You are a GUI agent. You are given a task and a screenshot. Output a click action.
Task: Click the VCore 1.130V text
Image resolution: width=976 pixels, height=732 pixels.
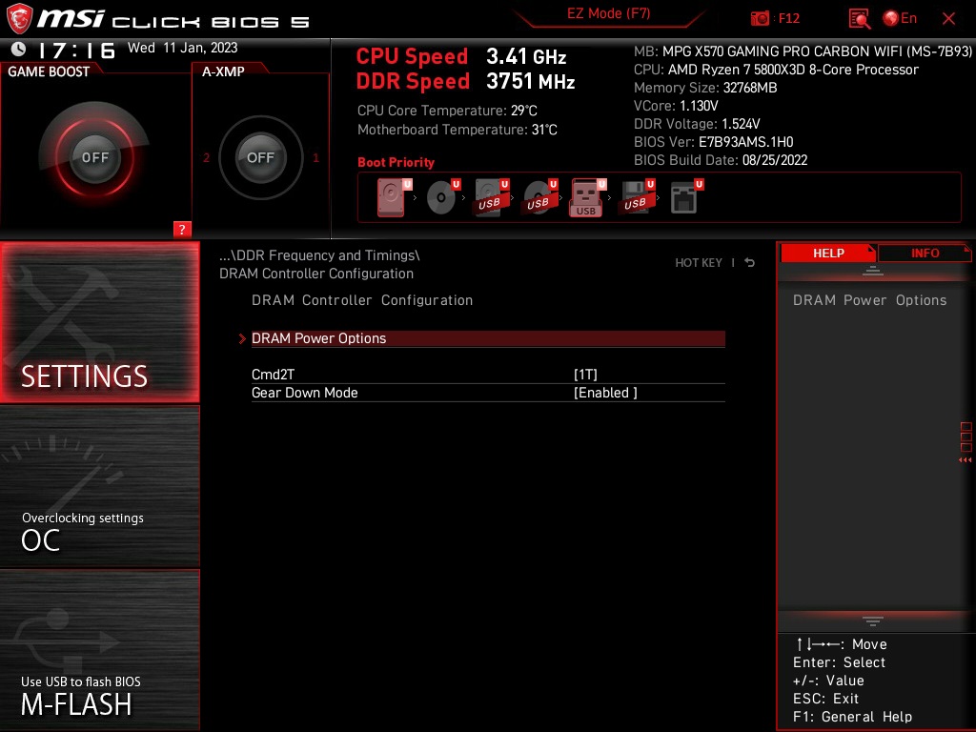(676, 106)
